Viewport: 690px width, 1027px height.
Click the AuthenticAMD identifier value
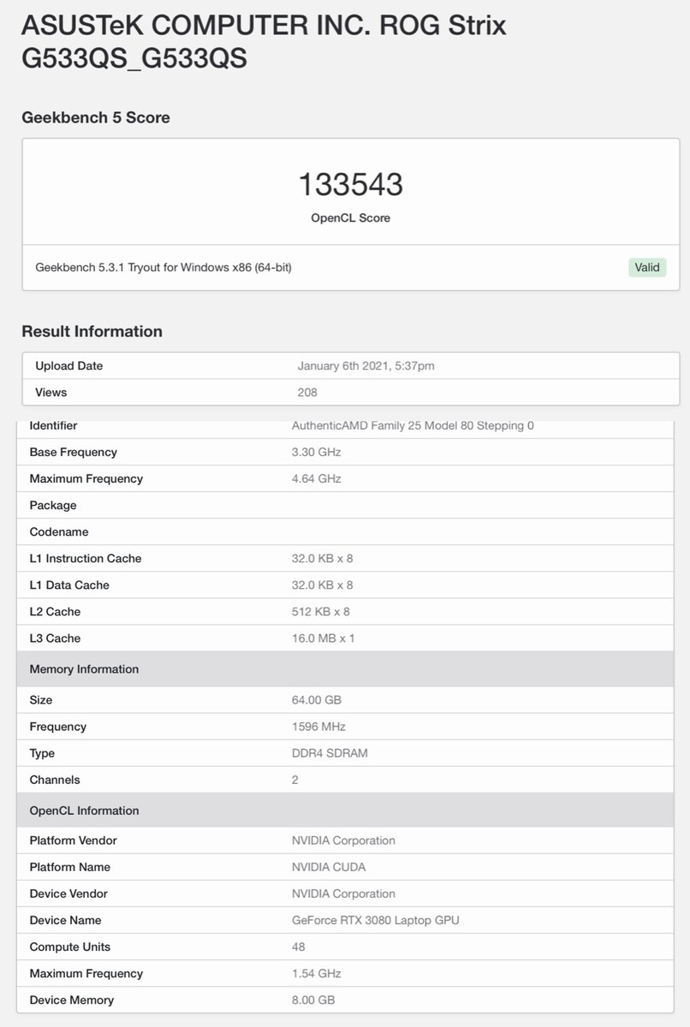[x=413, y=425]
